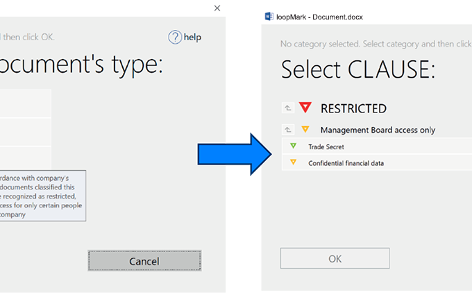Viewport: 472px width, 293px height.
Task: Open the help link text
Action: coord(192,37)
